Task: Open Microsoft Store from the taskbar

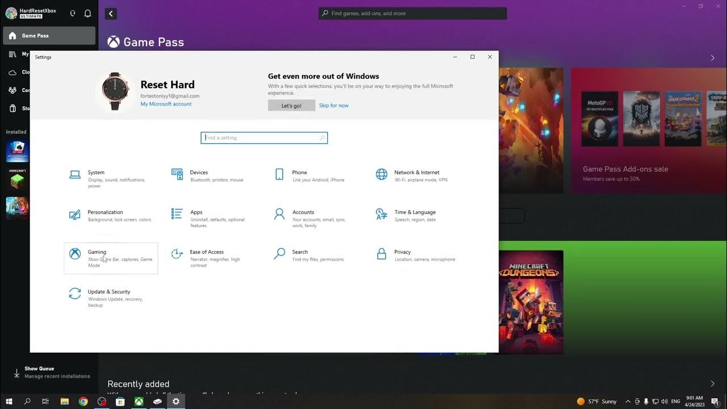Action: [x=120, y=401]
